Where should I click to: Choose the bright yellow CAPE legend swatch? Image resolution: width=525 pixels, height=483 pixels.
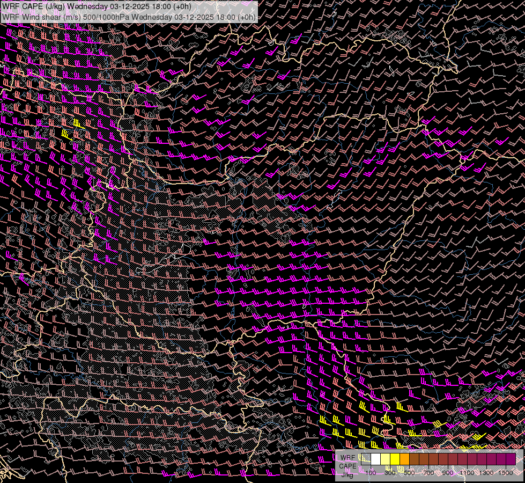(395, 459)
